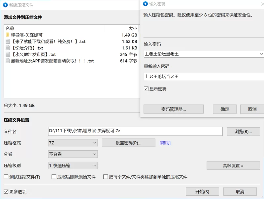
Task: Click the file icon of 最新地址及APP请发邮箱自动获取.txt
Action: pyautogui.click(x=8, y=61)
